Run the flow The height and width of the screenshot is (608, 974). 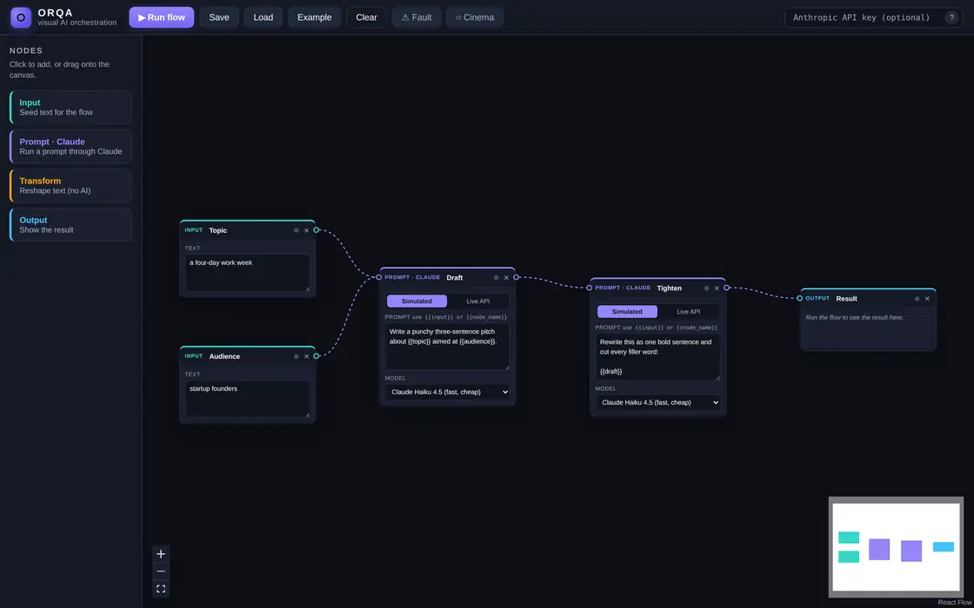(x=162, y=17)
